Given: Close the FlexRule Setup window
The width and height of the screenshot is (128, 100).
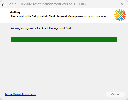Looking at the screenshot, I should (122, 4).
